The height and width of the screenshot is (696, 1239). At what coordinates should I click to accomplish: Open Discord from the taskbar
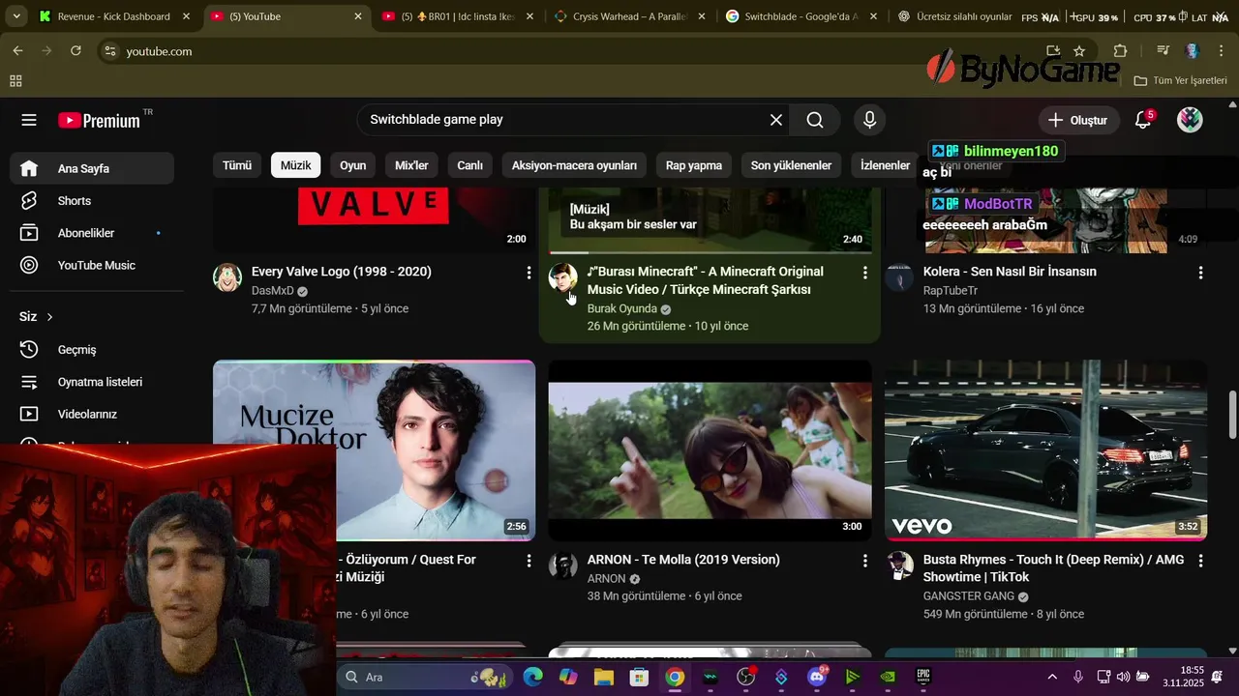817,677
